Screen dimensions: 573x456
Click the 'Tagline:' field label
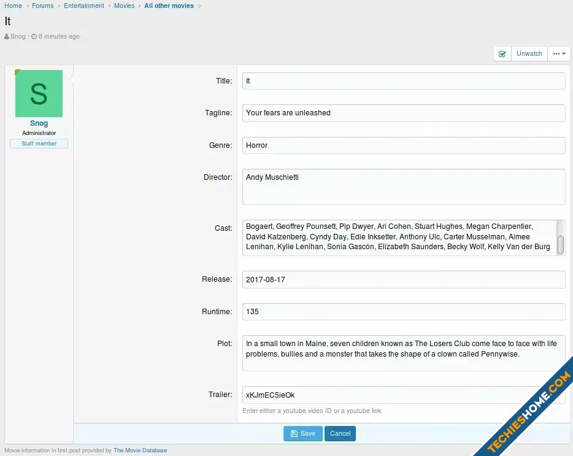(x=218, y=113)
